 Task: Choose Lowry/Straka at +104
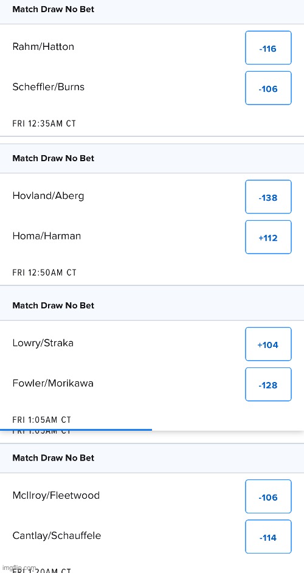pos(268,344)
